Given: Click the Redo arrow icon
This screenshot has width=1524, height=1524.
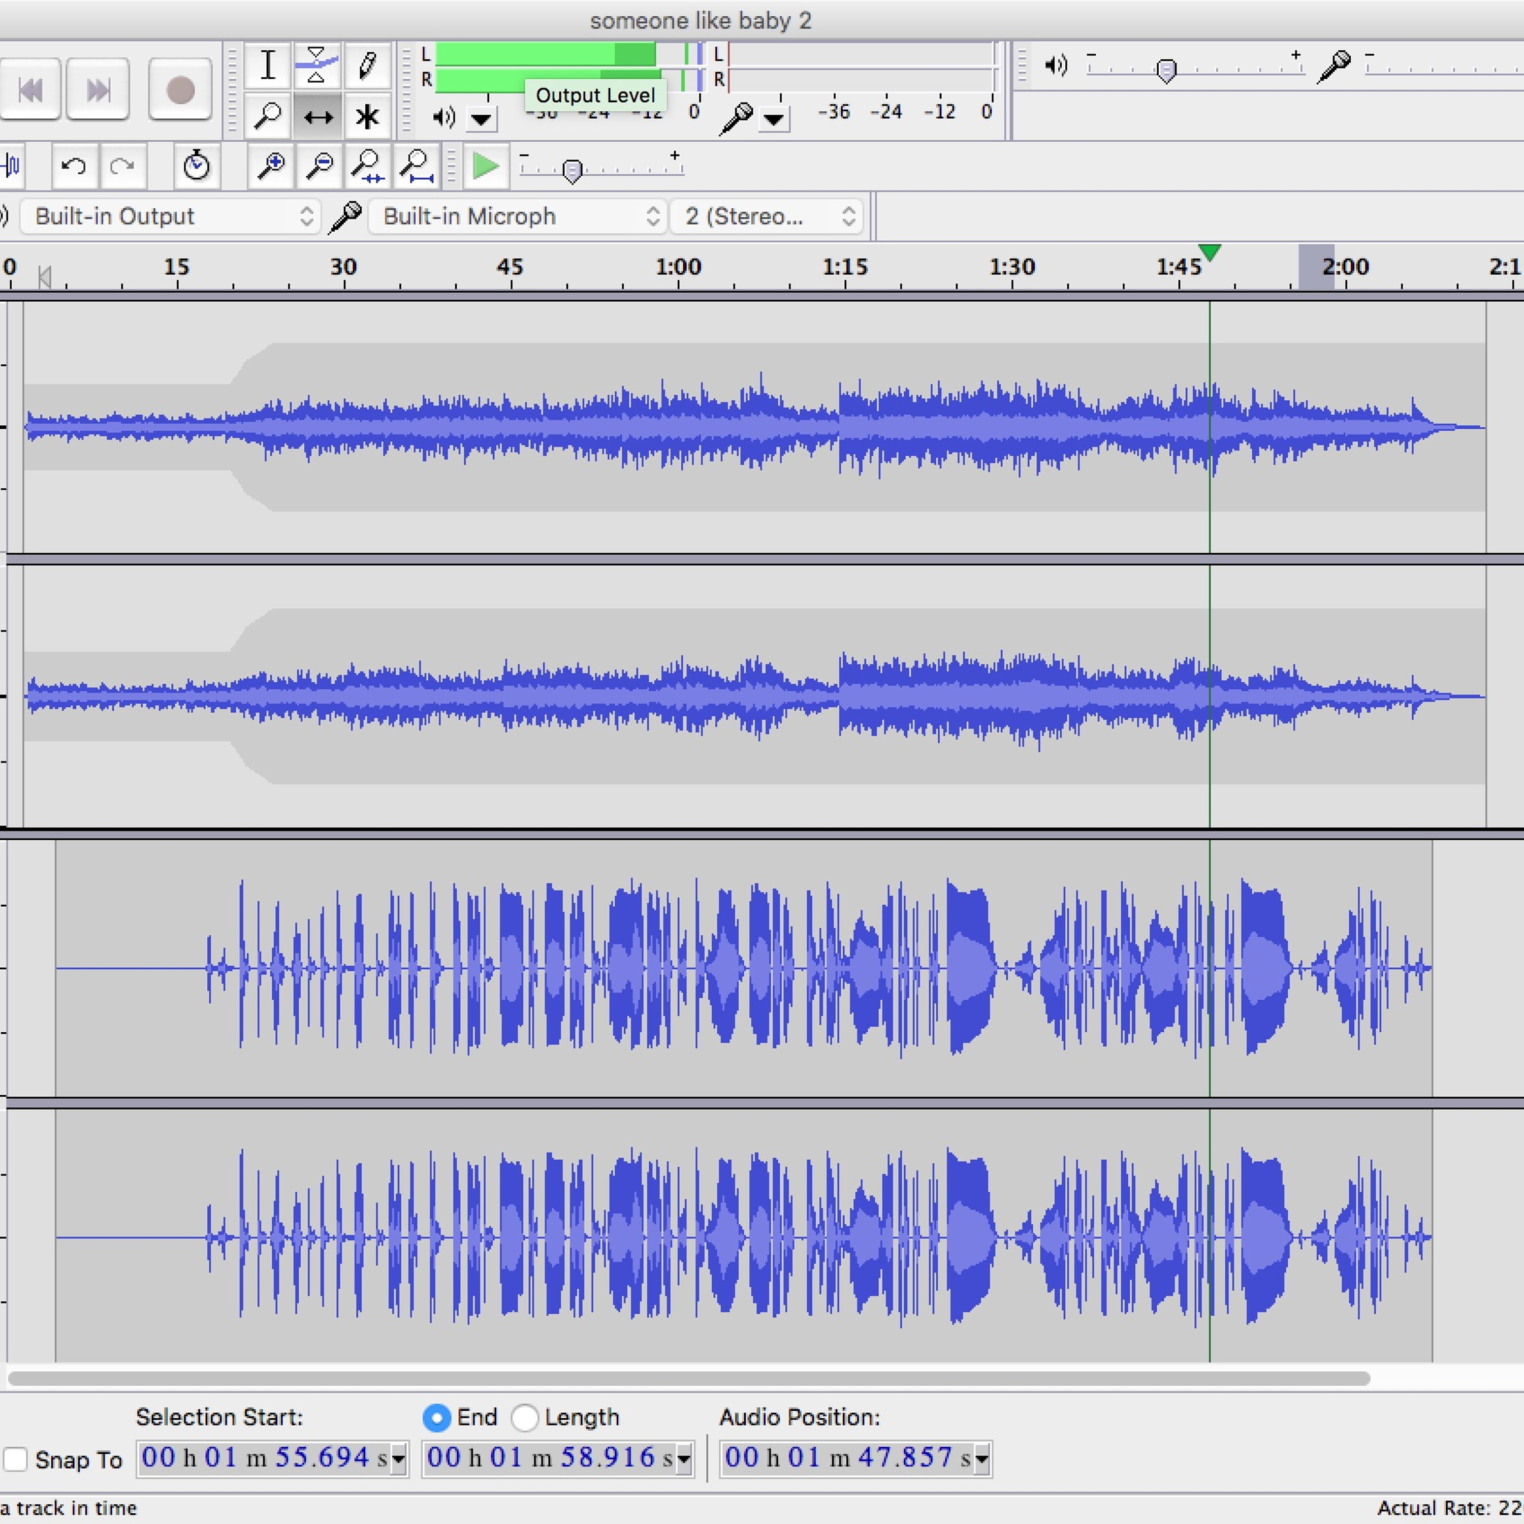Looking at the screenshot, I should pos(122,167).
